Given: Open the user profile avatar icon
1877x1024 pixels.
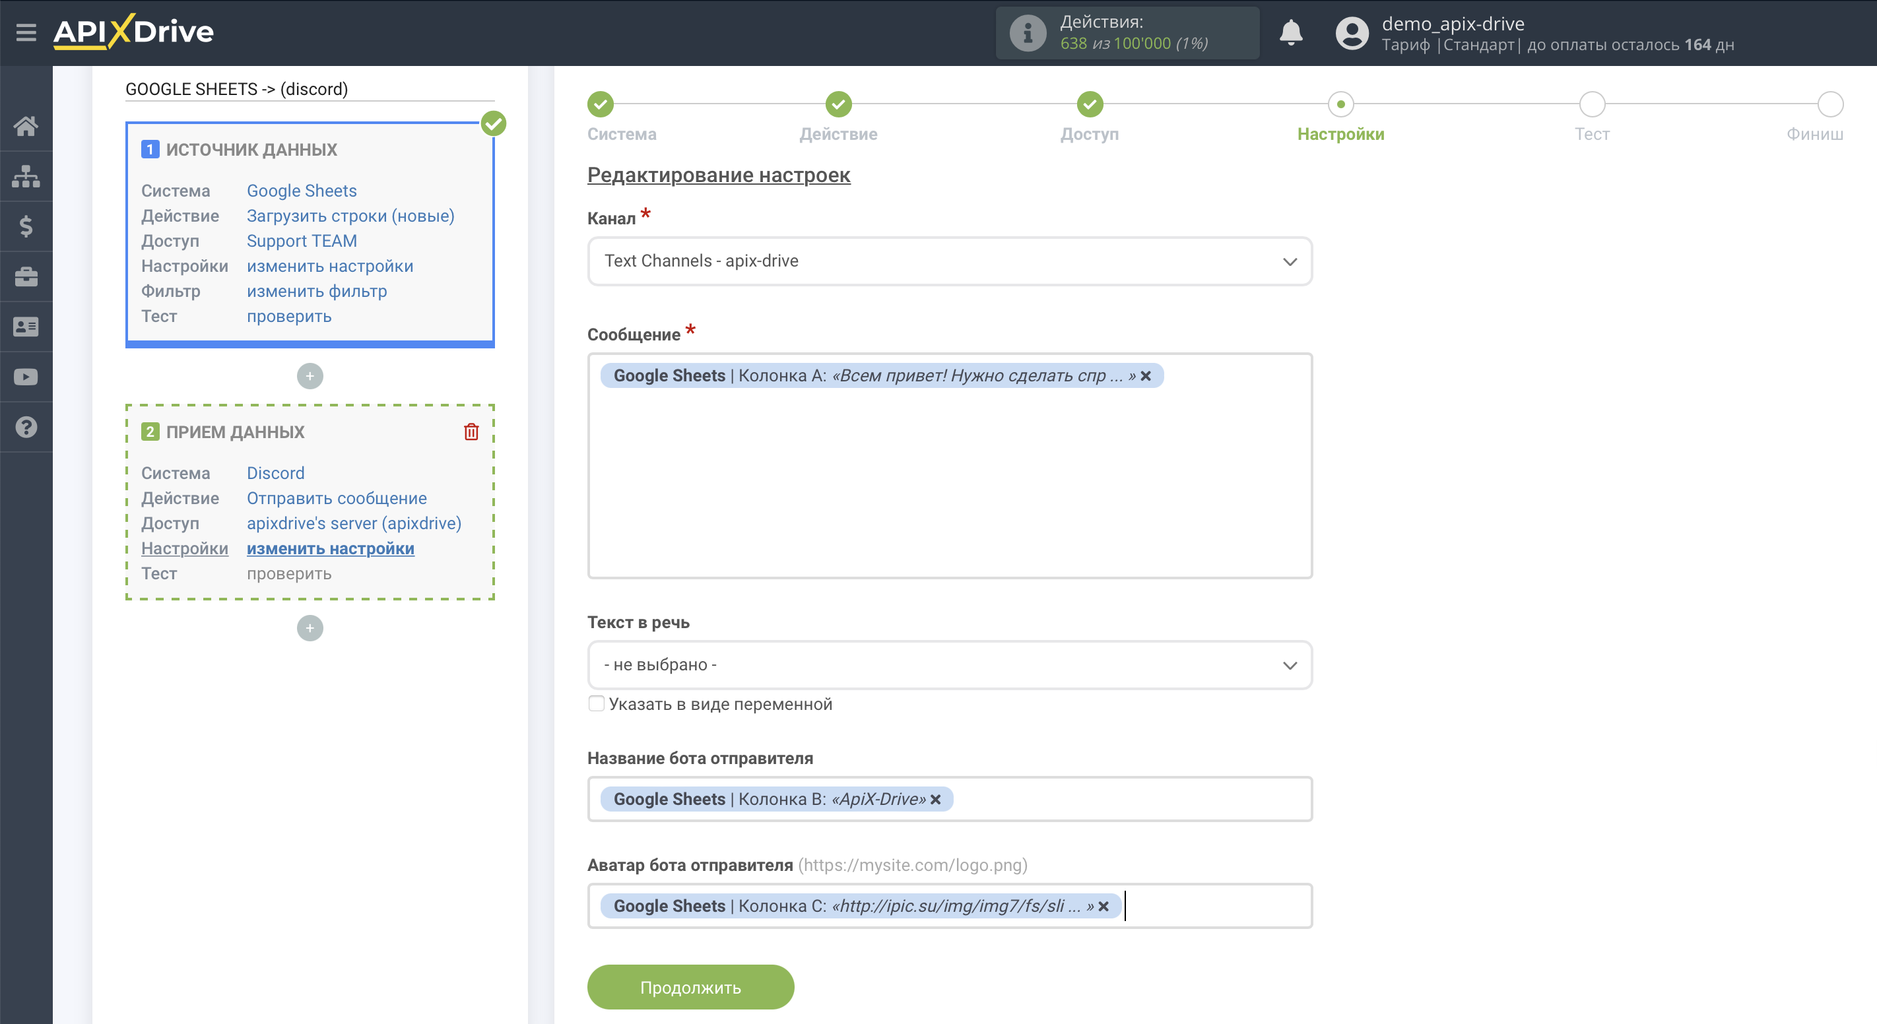Looking at the screenshot, I should click(1352, 34).
